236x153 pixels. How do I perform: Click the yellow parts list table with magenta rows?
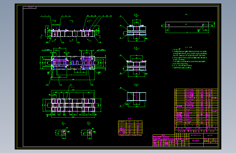coord(196,108)
